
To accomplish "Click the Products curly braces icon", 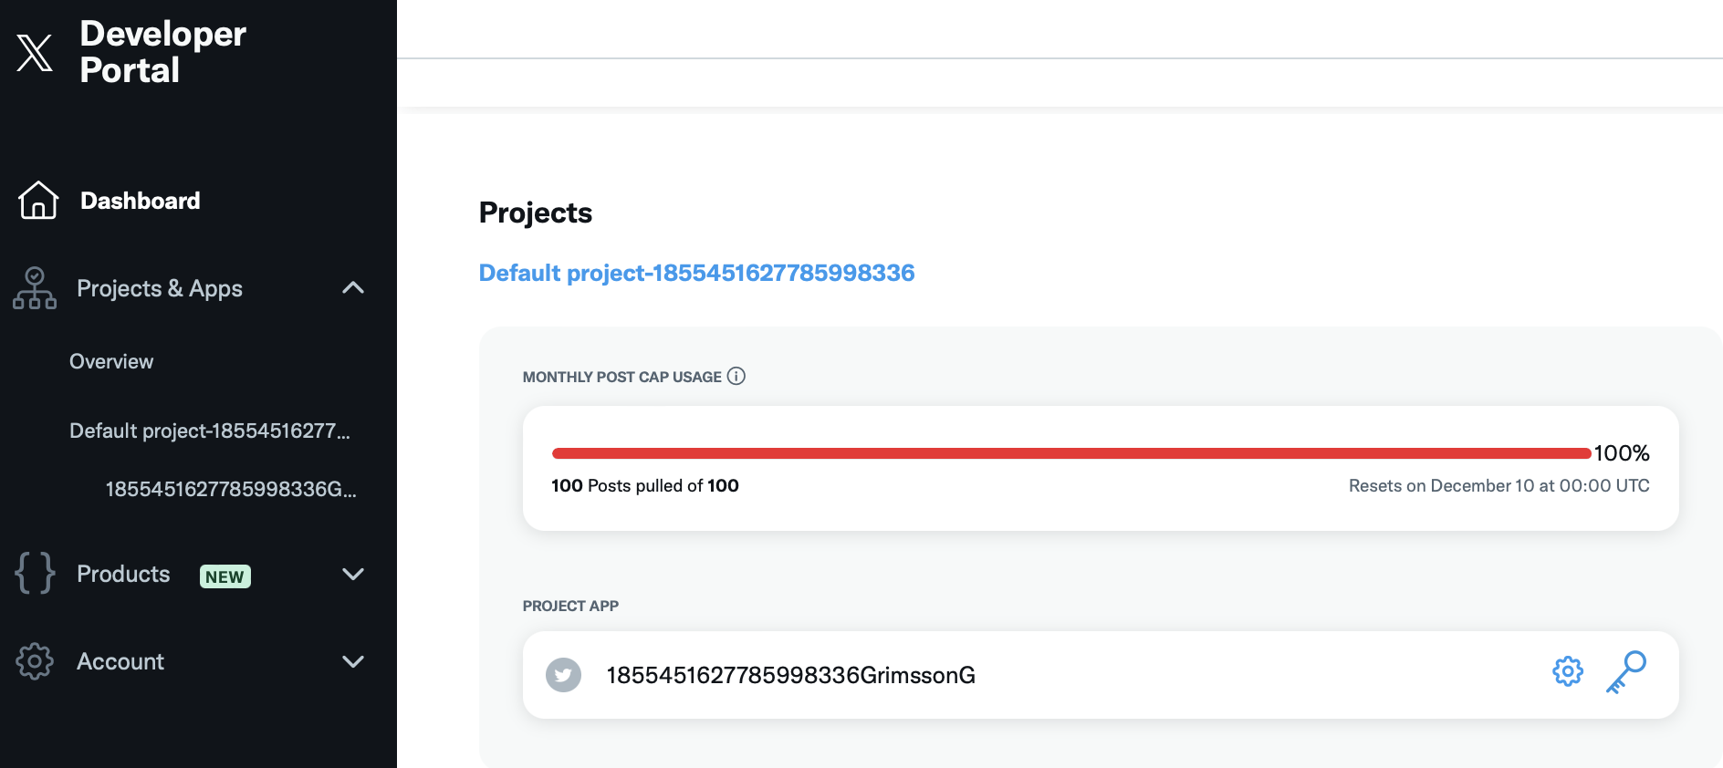I will [x=35, y=574].
